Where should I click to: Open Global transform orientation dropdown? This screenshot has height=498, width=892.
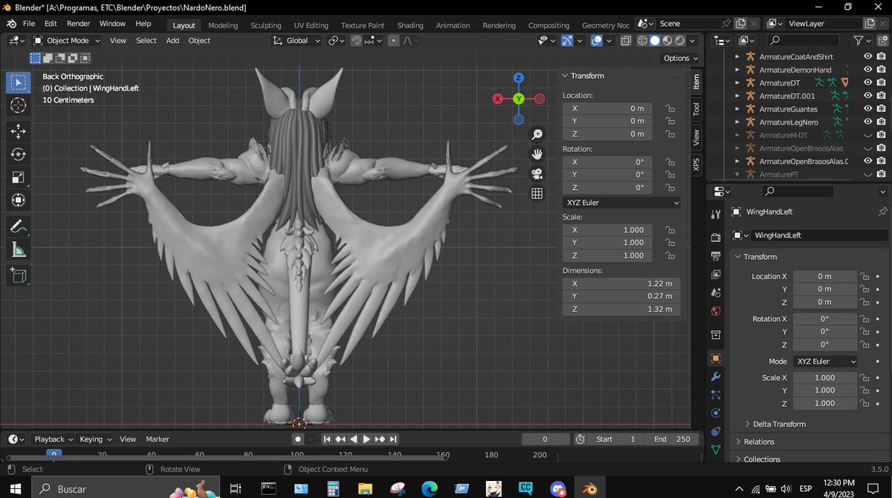297,41
